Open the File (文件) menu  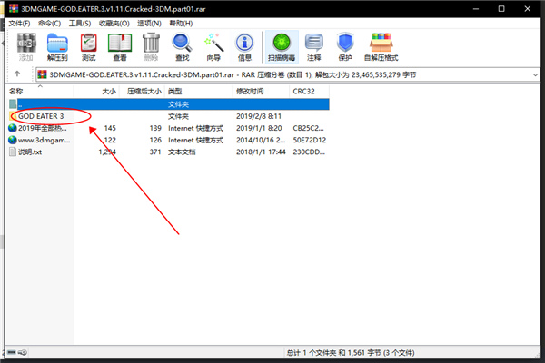point(19,24)
